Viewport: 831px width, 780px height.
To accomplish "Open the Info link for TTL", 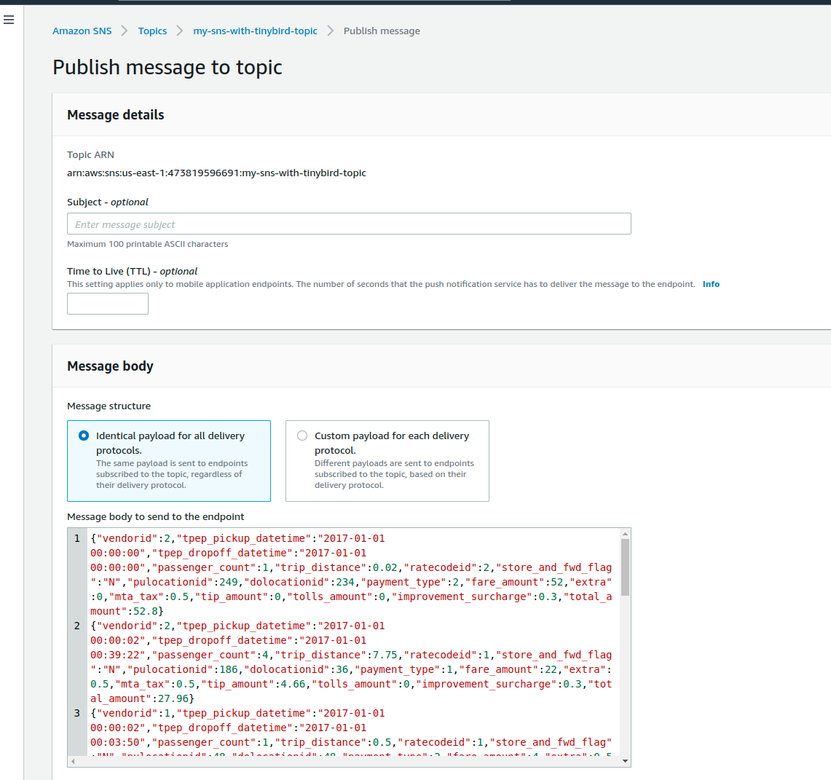I will click(x=711, y=284).
